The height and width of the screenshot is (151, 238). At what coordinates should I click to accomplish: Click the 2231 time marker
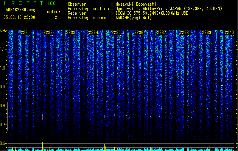pos(25,32)
